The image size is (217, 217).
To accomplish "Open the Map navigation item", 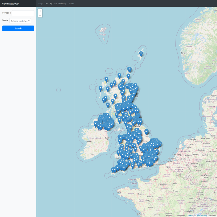I will (40, 4).
